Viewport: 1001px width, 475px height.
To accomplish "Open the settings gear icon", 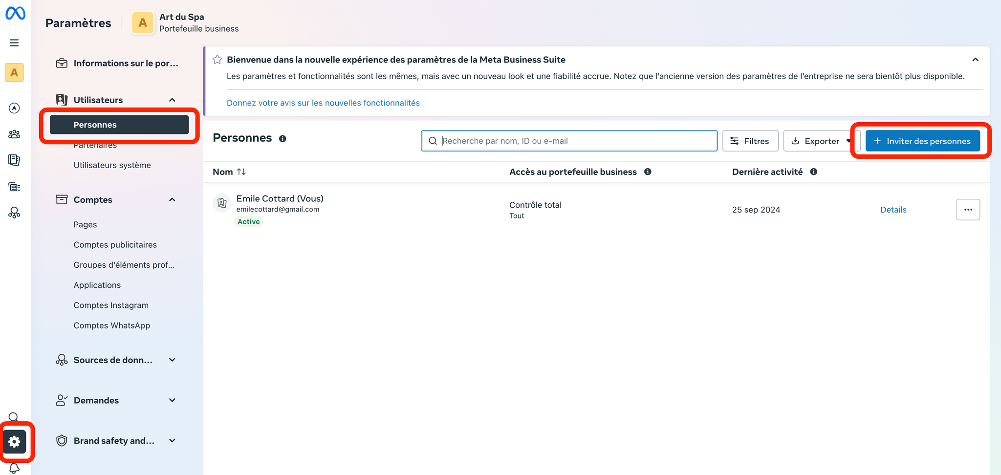I will point(15,442).
